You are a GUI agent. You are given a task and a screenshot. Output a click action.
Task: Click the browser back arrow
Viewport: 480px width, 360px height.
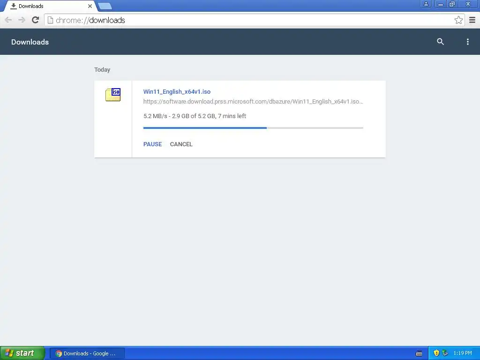(8, 20)
